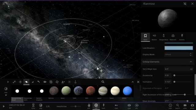196x110 pixels.
Task: Switch to the Materials tab
Action: pyautogui.click(x=173, y=37)
